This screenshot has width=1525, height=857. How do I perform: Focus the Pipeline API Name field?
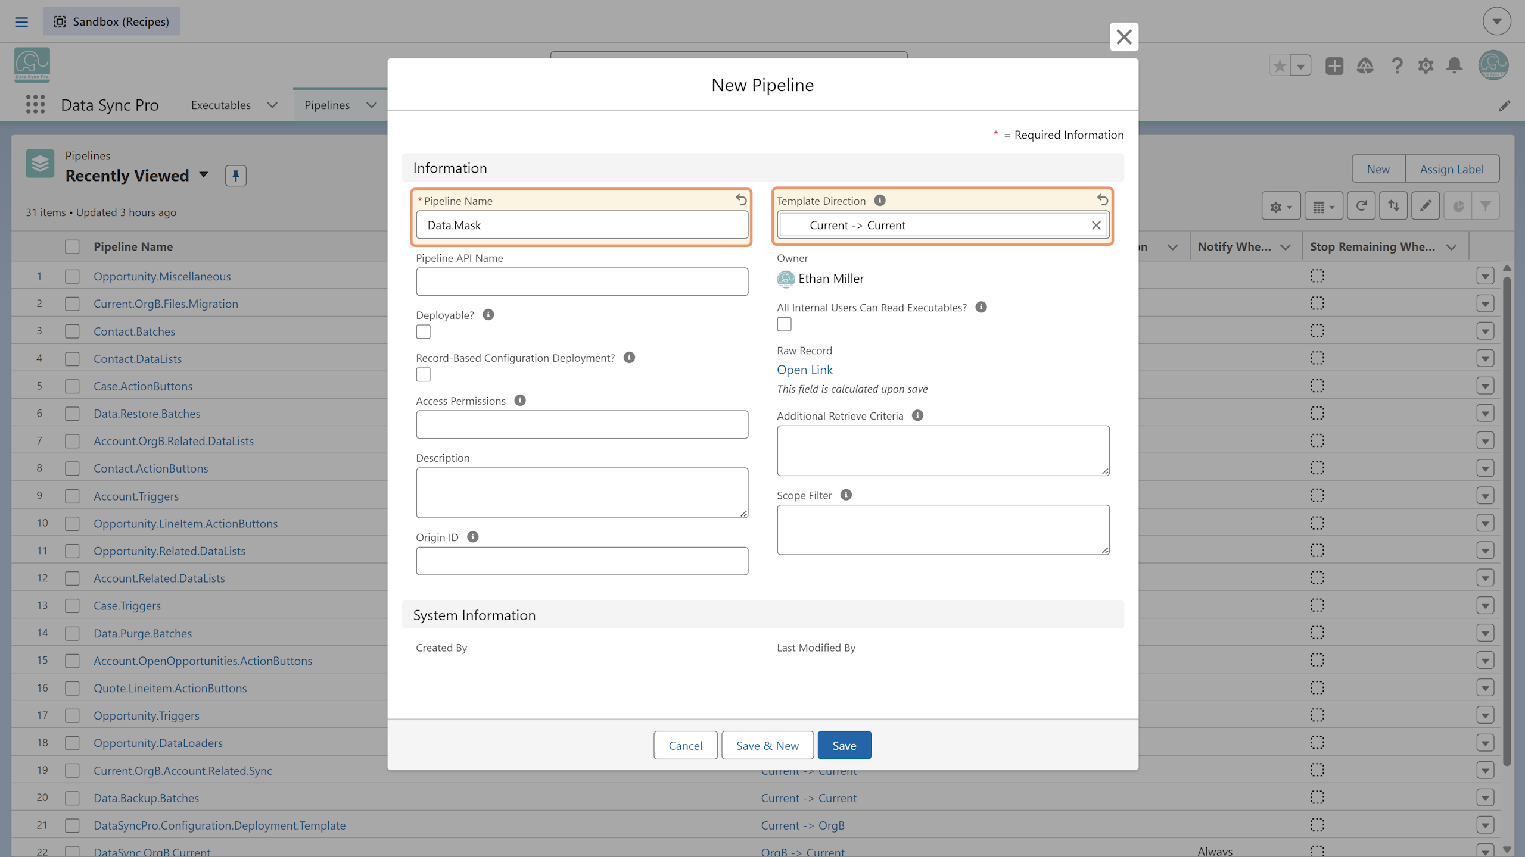[582, 282]
